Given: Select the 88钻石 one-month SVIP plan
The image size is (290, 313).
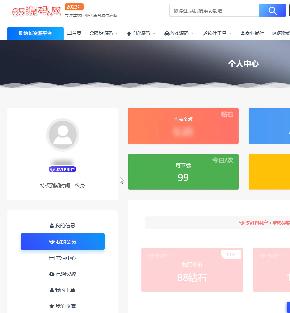Looking at the screenshot, I should (192, 270).
